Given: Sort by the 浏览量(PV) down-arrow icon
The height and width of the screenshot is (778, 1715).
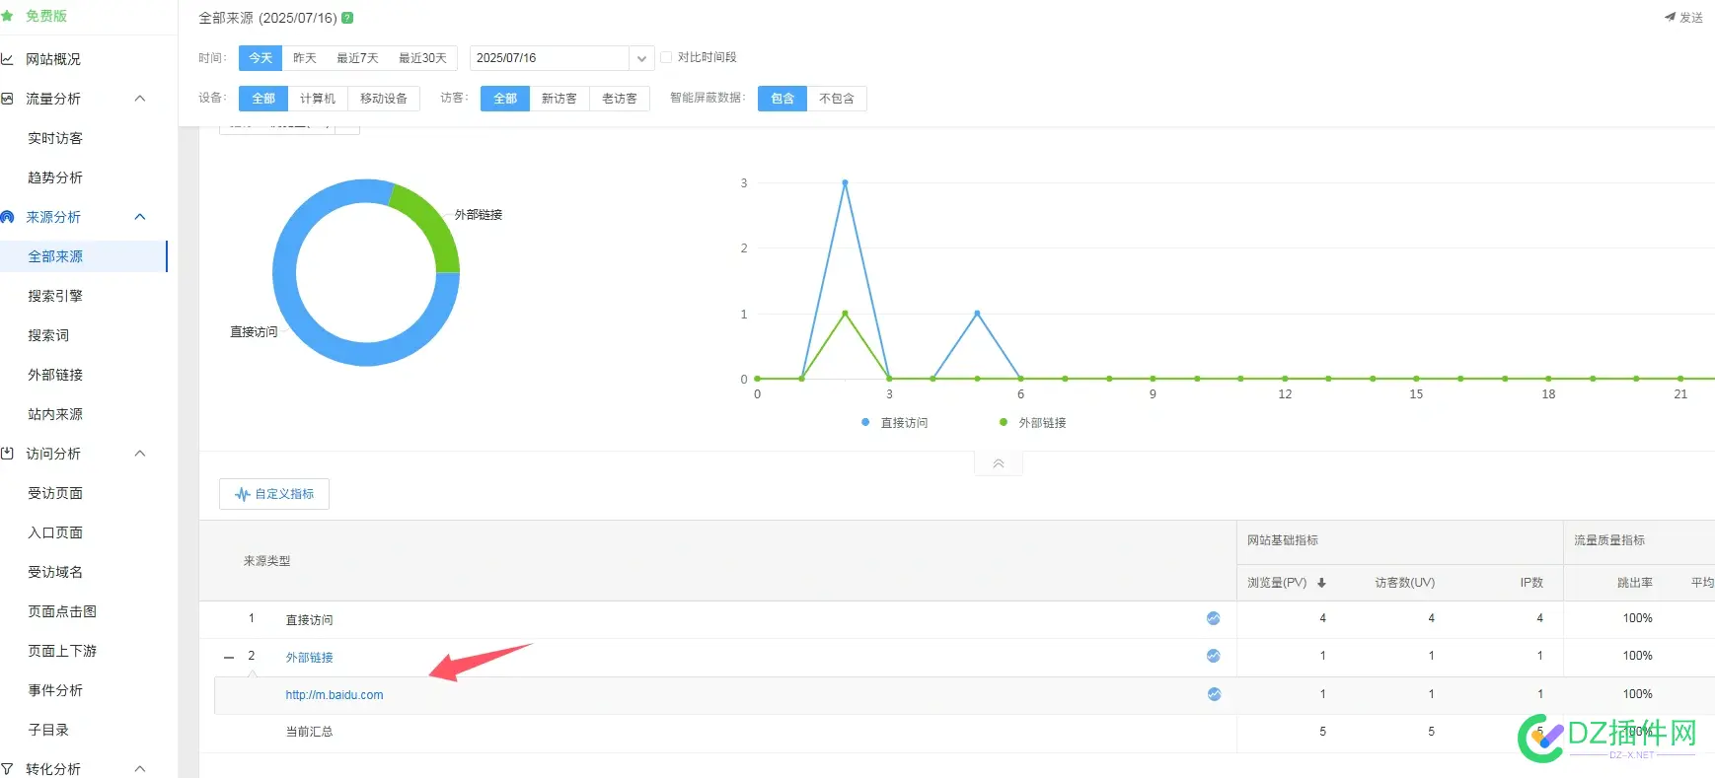Looking at the screenshot, I should (x=1321, y=583).
